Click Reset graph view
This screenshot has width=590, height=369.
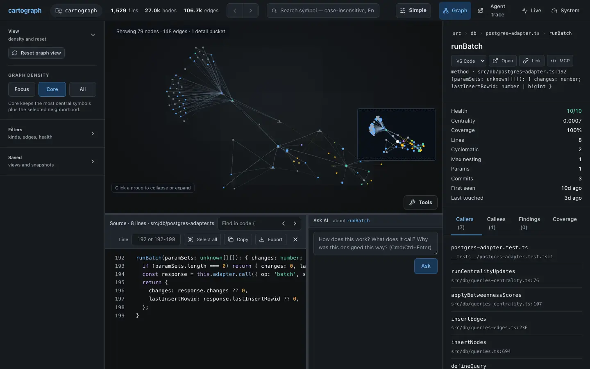click(36, 53)
